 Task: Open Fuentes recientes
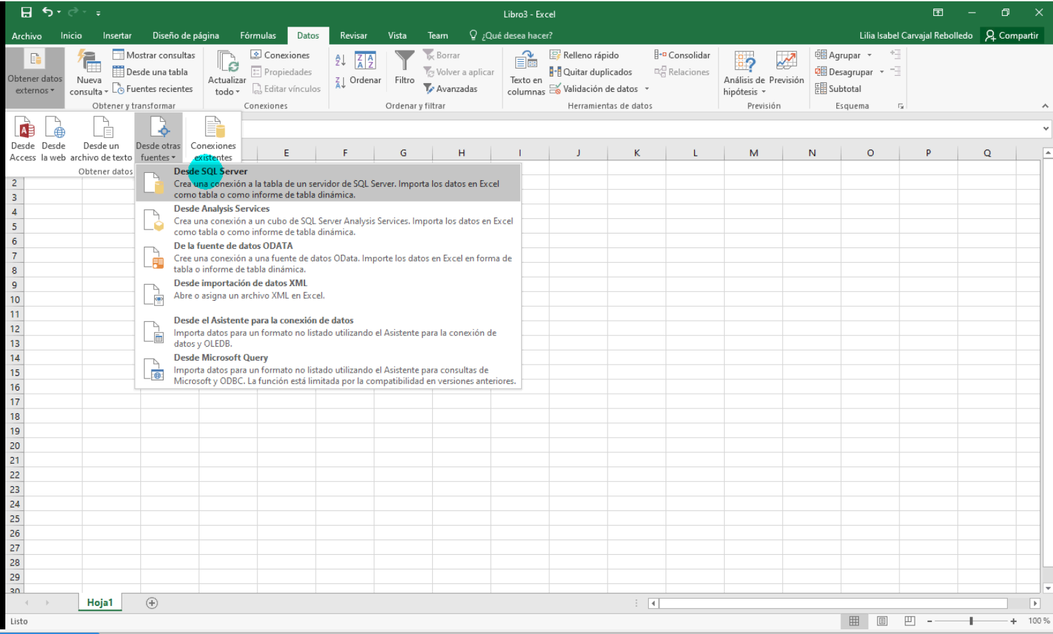153,88
